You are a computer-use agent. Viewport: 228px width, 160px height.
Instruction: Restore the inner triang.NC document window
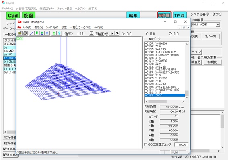point(184,27)
